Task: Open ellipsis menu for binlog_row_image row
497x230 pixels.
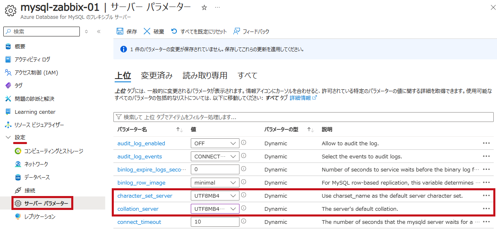Action: click(x=486, y=183)
